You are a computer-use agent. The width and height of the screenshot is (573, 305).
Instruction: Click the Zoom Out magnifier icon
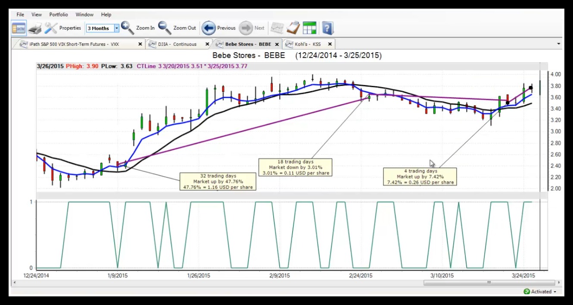pyautogui.click(x=165, y=28)
